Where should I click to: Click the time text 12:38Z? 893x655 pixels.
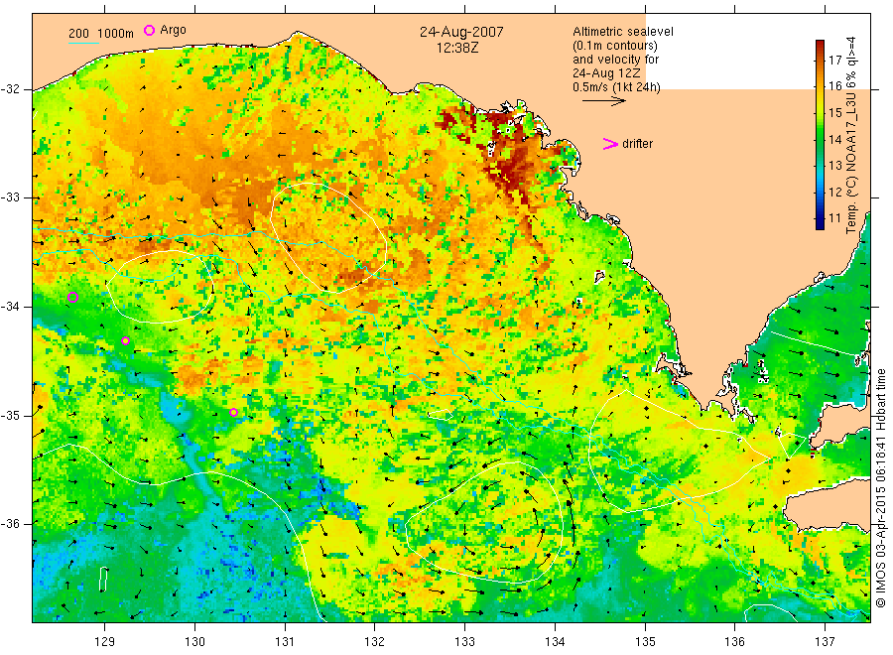(x=457, y=49)
